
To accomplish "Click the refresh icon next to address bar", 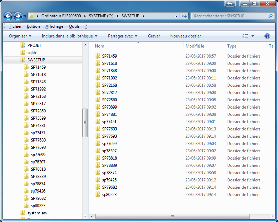I will point(184,16).
